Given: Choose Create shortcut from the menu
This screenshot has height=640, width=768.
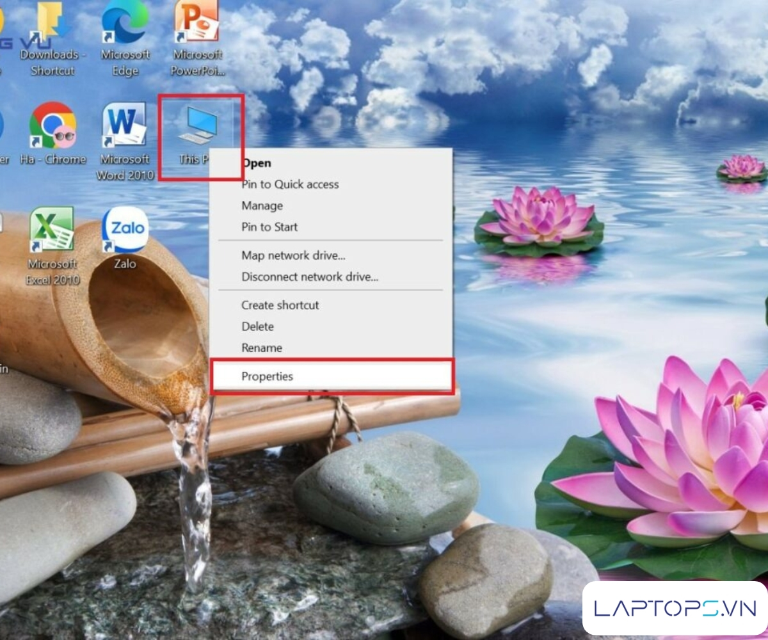Looking at the screenshot, I should [280, 305].
